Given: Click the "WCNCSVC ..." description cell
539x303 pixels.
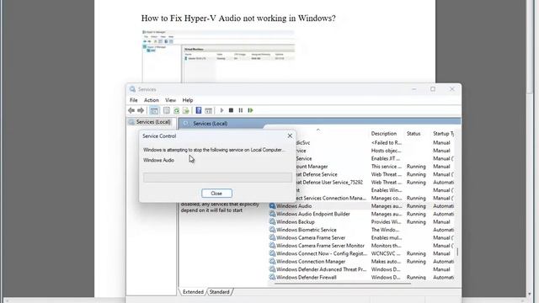Looking at the screenshot, I should click(x=386, y=253).
